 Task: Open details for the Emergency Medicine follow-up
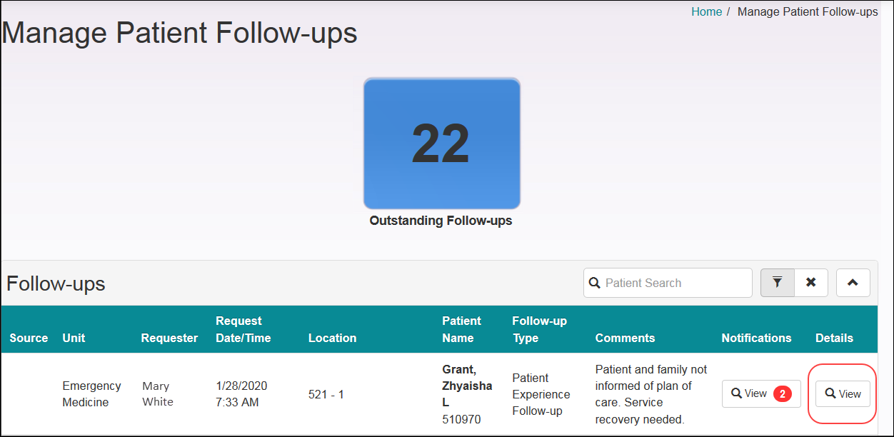pyautogui.click(x=843, y=393)
